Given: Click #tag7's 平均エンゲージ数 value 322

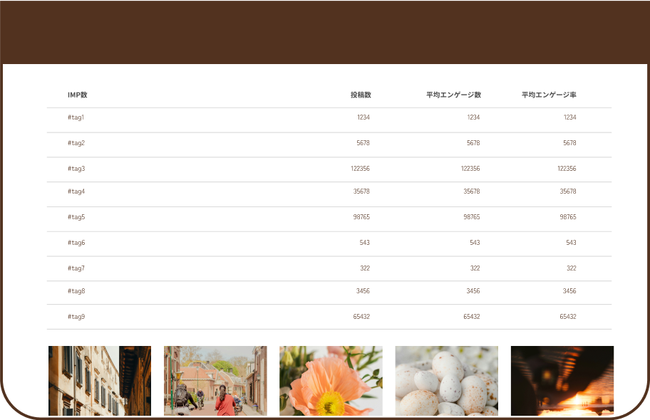Looking at the screenshot, I should coord(475,268).
